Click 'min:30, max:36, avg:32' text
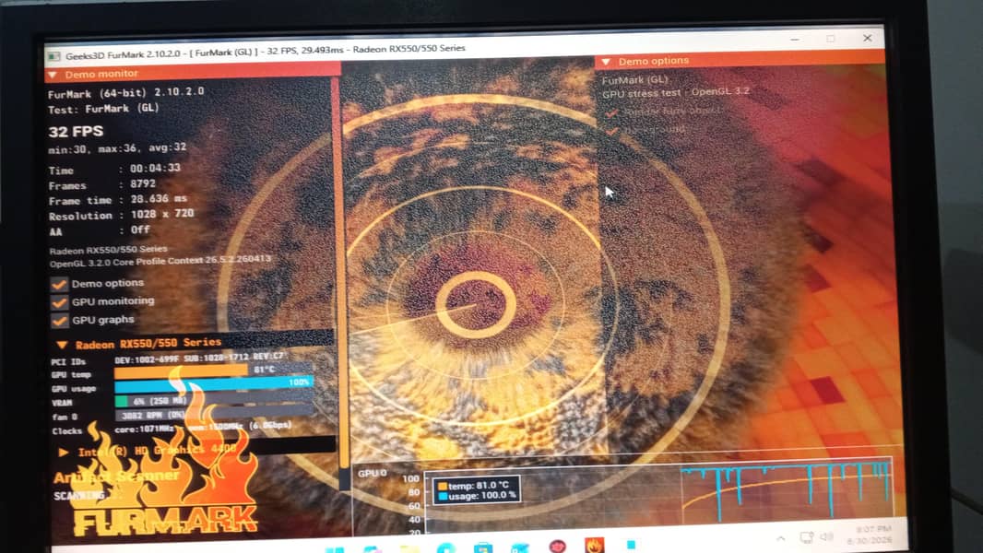The height and width of the screenshot is (553, 983). click(x=117, y=148)
